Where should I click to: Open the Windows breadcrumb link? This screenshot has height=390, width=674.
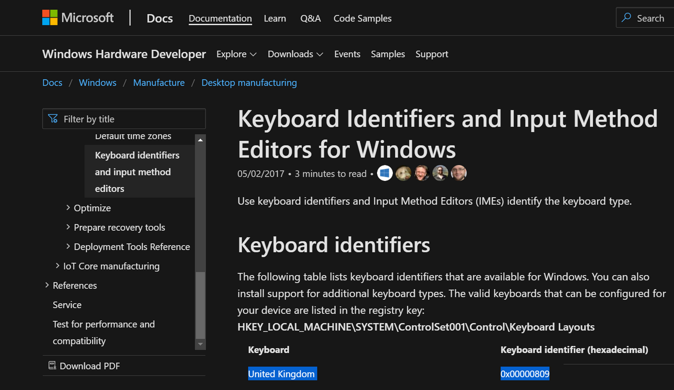pos(98,83)
